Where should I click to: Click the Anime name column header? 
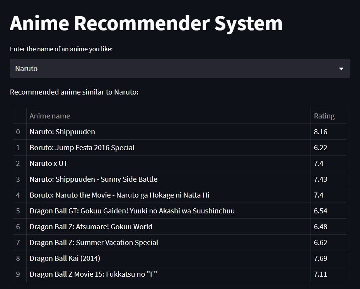point(49,116)
